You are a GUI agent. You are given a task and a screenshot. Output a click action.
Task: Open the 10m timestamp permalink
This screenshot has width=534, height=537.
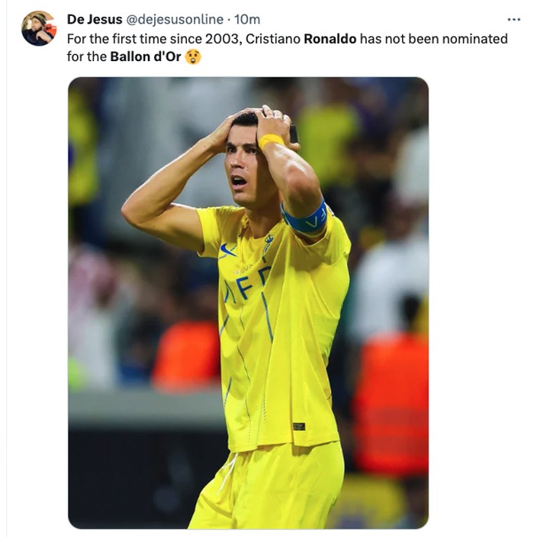coord(247,20)
